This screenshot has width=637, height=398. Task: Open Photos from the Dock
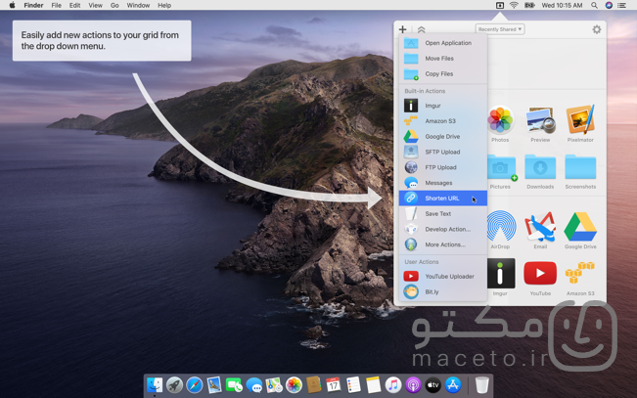[x=294, y=384]
